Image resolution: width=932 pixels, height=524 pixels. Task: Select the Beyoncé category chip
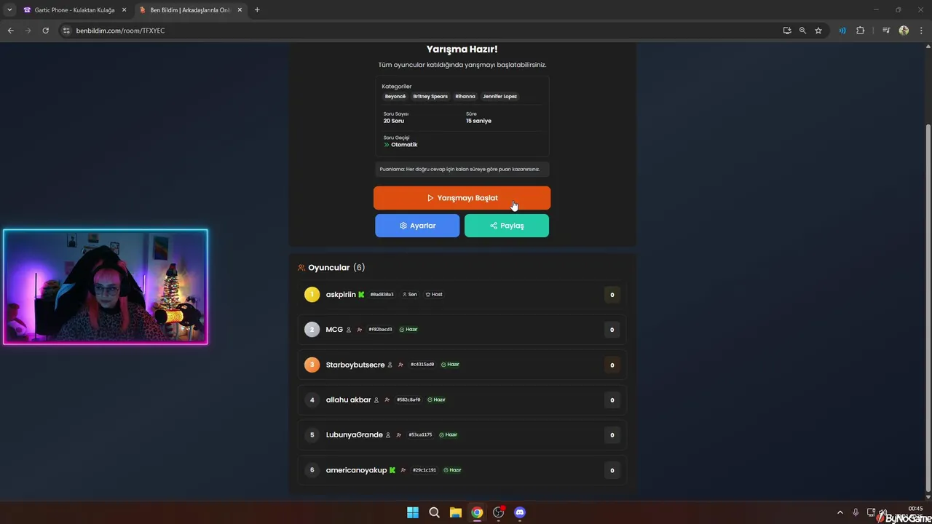pos(395,96)
